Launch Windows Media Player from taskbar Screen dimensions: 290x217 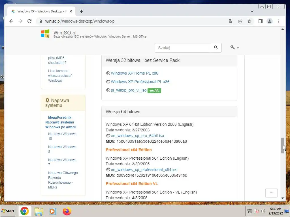[53, 211]
